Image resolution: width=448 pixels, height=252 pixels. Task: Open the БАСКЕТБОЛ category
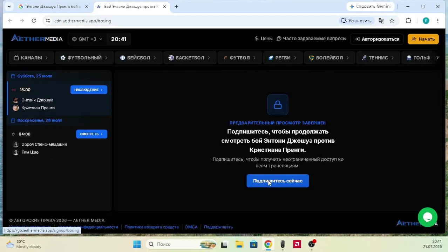pyautogui.click(x=189, y=58)
